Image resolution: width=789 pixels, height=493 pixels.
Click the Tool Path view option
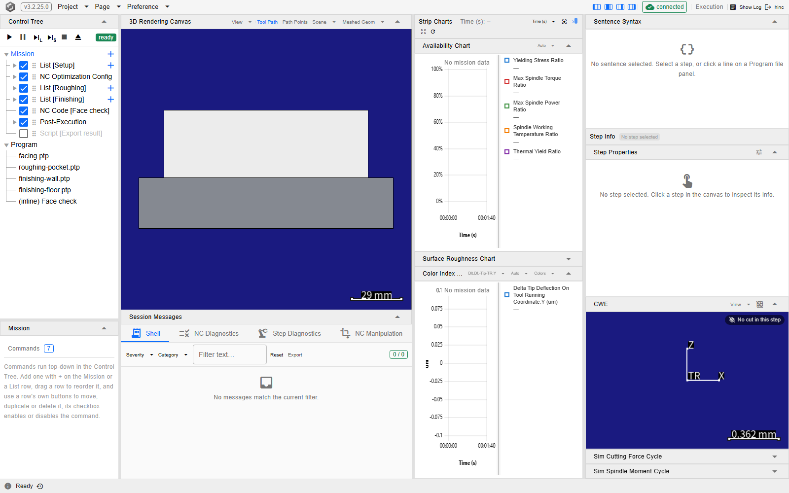coord(267,22)
